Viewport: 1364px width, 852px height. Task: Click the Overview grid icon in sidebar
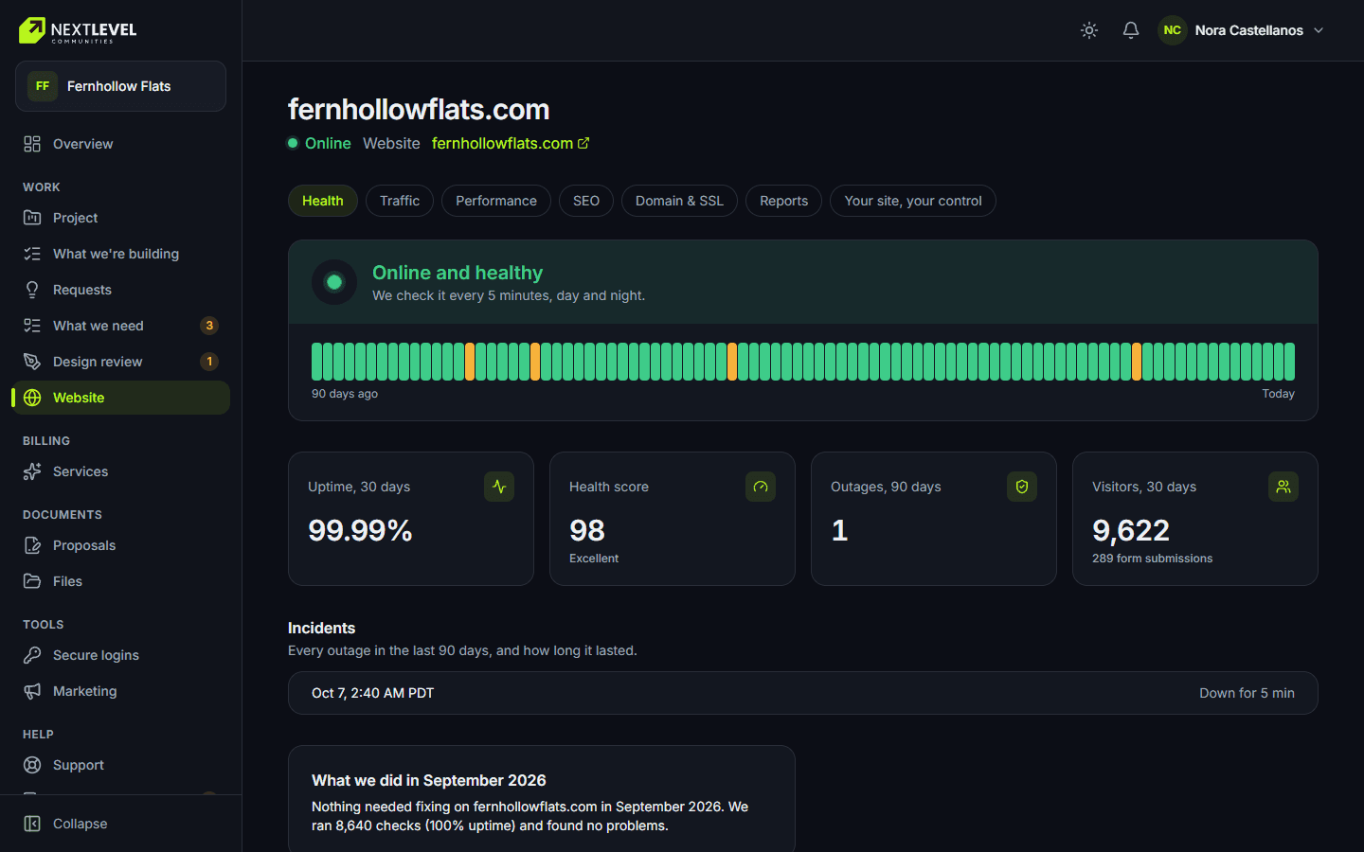pos(32,144)
